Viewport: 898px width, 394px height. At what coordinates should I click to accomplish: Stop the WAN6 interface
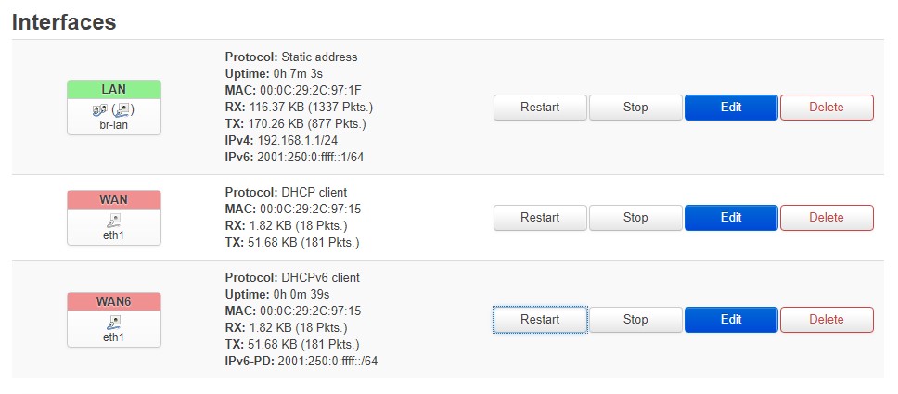click(635, 320)
